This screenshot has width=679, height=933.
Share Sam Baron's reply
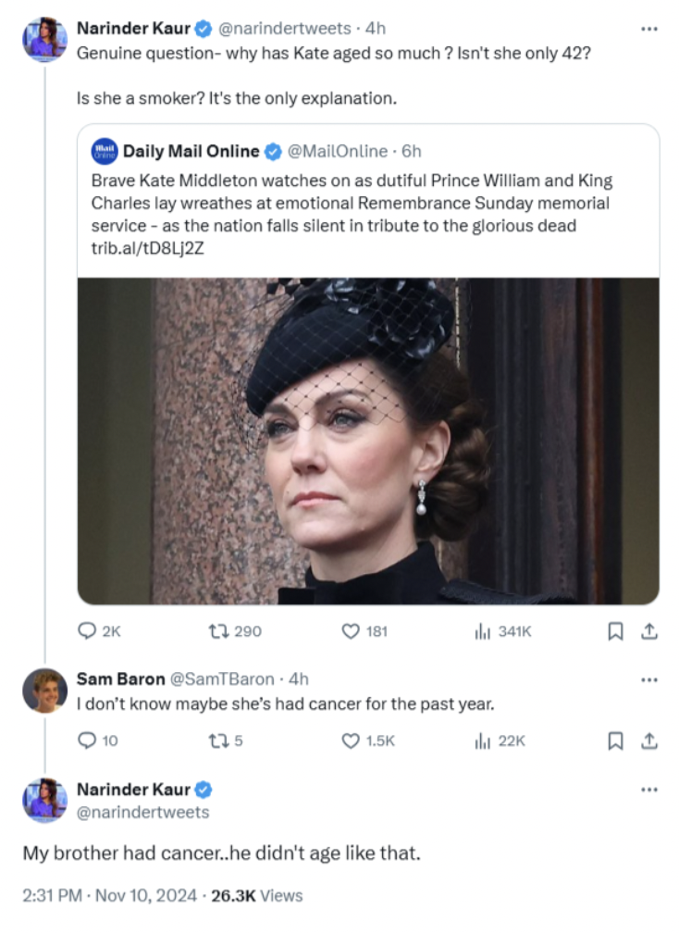tap(649, 740)
